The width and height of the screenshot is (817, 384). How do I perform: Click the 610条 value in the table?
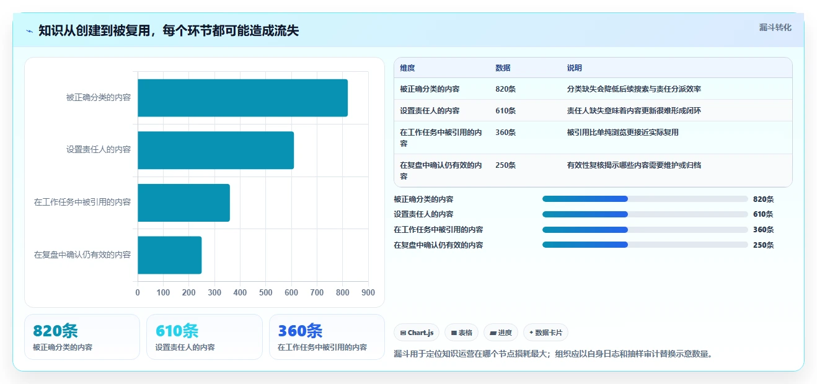pos(505,111)
